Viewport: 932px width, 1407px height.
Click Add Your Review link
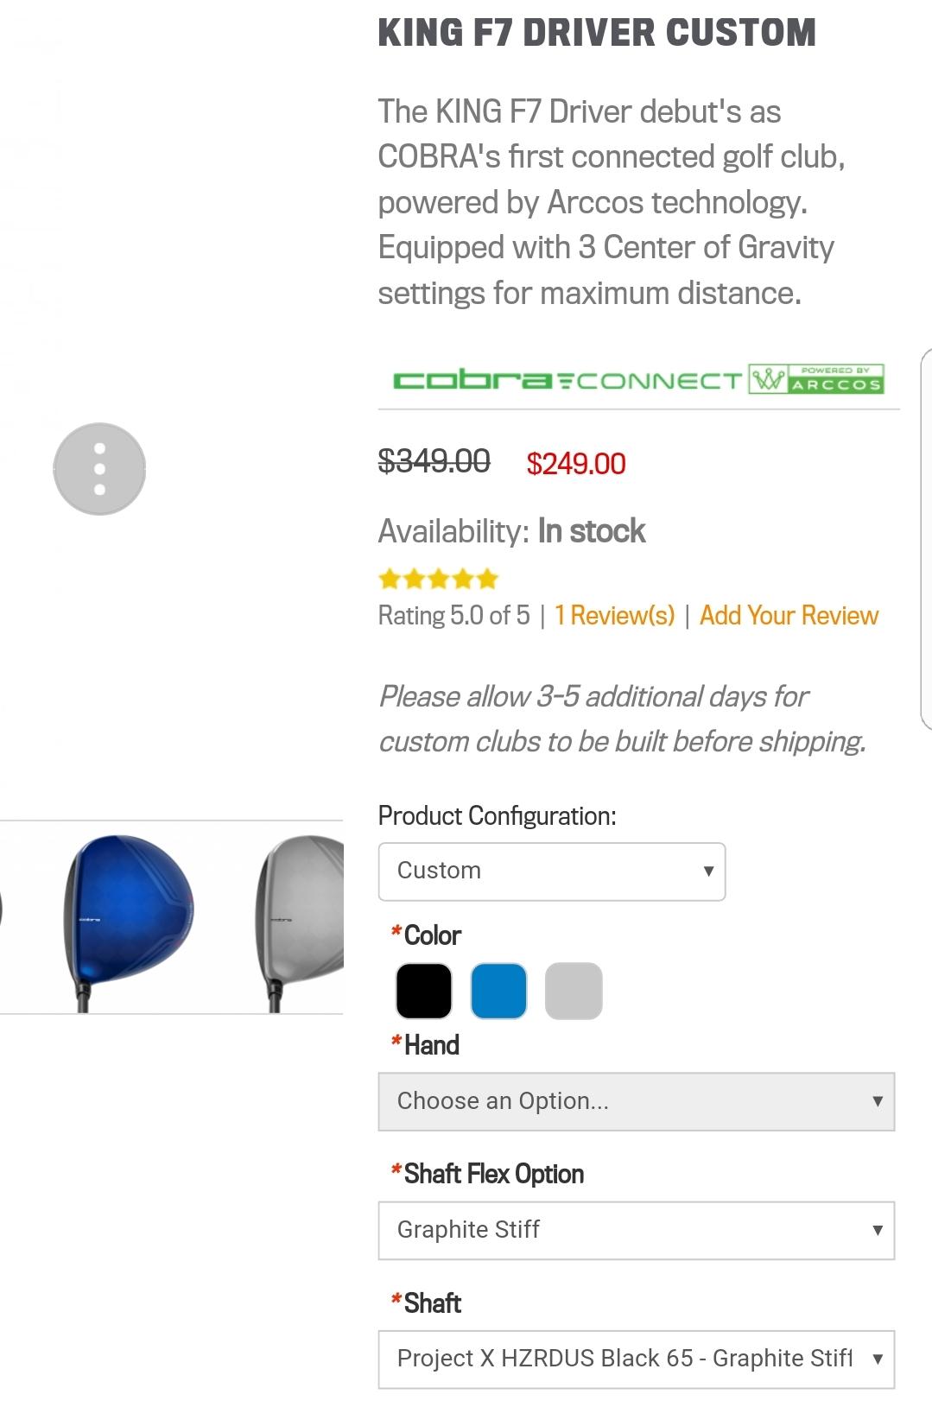coord(789,616)
